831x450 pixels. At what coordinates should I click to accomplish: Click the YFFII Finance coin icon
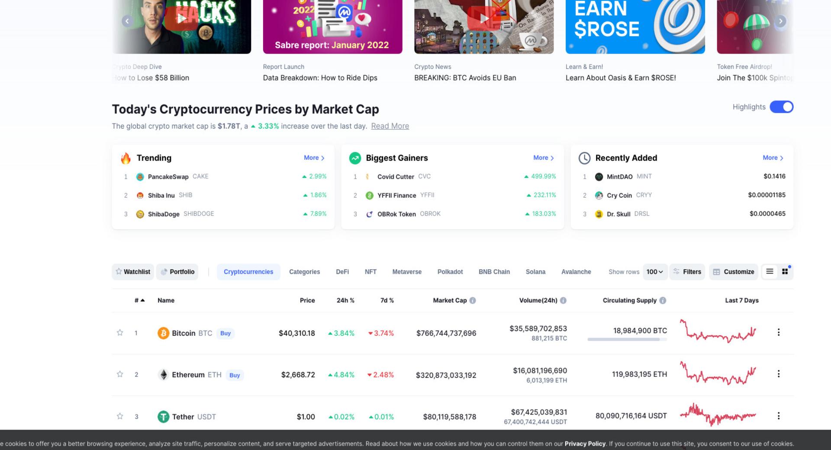(x=369, y=195)
